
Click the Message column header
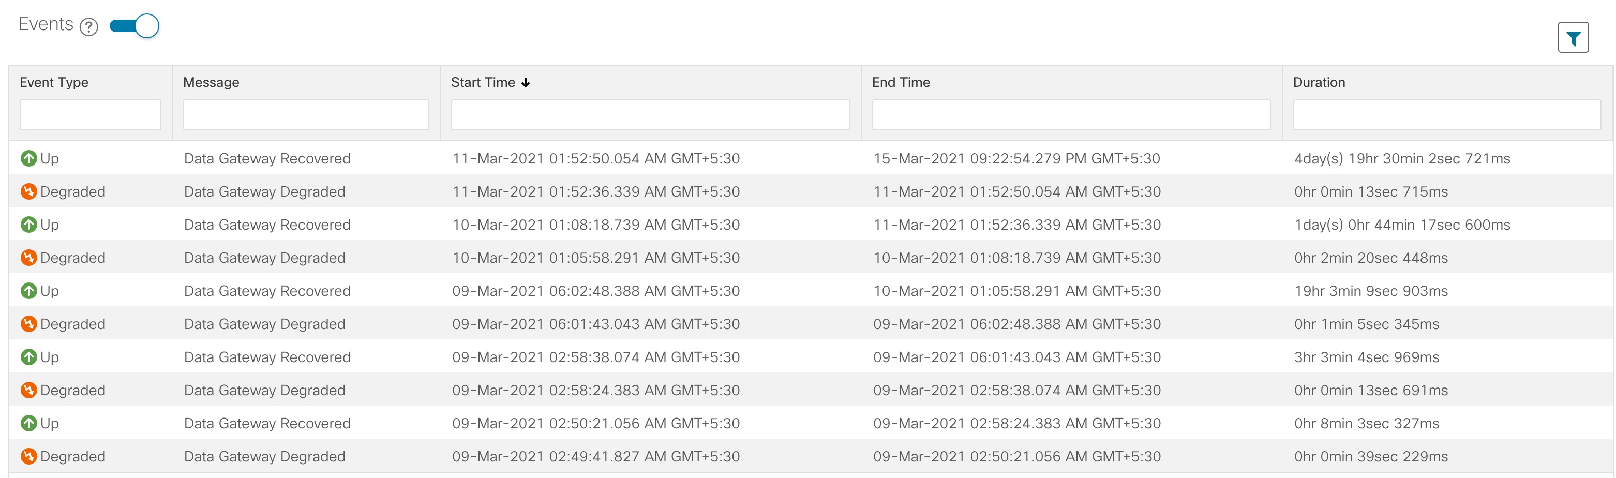(211, 83)
